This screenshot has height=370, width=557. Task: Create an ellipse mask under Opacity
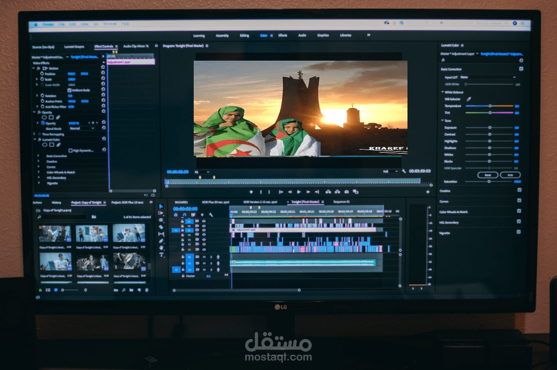point(44,118)
